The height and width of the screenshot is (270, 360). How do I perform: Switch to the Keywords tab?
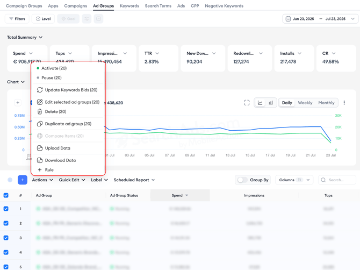tap(129, 6)
